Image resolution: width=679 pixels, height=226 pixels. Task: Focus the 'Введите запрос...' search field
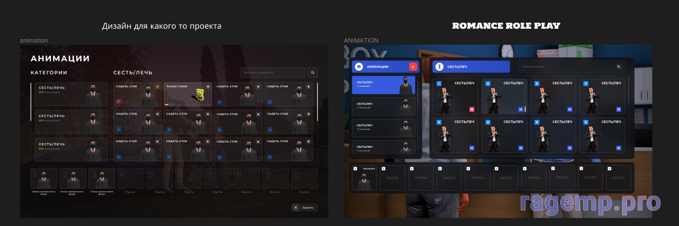pyautogui.click(x=566, y=67)
